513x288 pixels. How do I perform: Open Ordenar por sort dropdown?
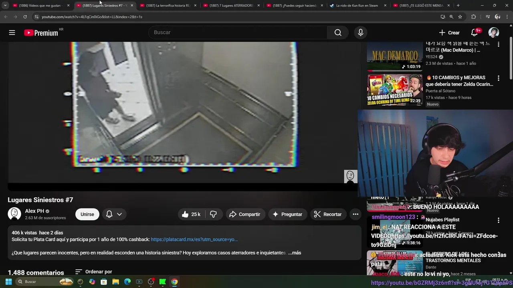[93, 272]
